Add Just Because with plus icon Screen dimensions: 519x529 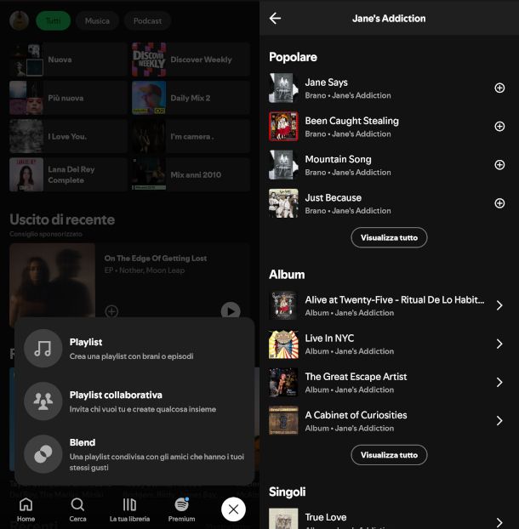click(499, 203)
